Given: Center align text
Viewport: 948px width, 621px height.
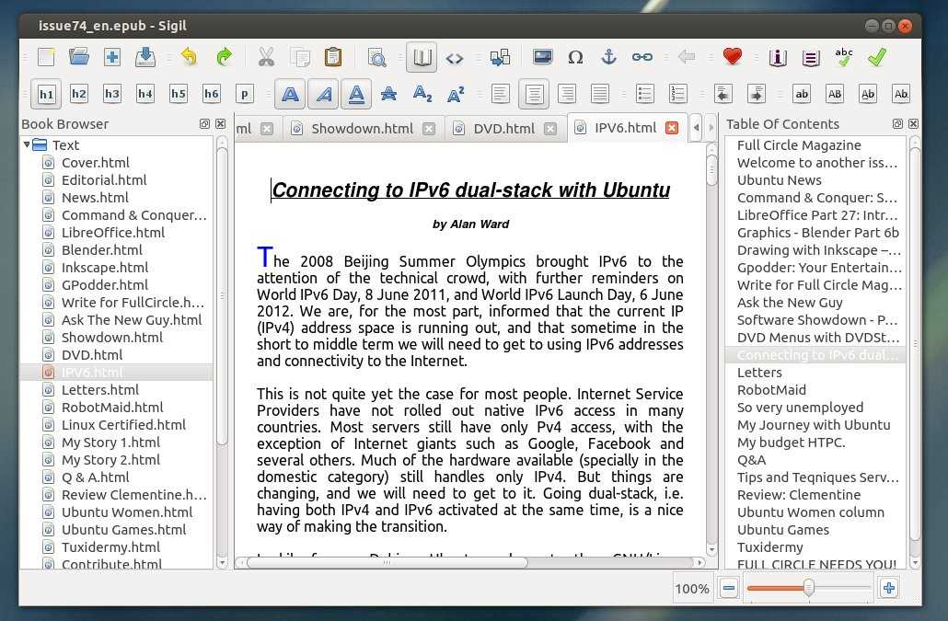Looking at the screenshot, I should 534,94.
